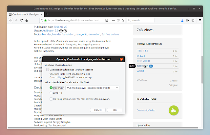Choose the WEBM download option
The height and width of the screenshot is (135, 210).
[x=140, y=71]
